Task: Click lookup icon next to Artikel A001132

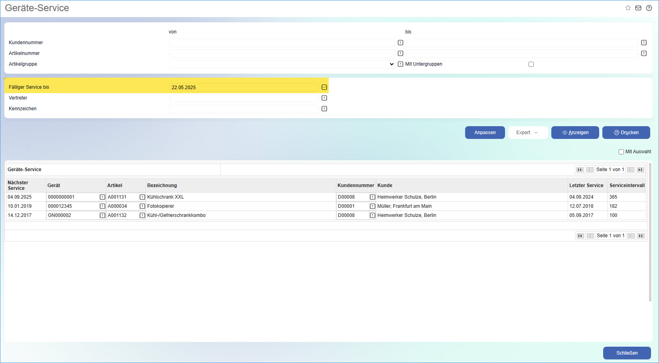Action: point(142,215)
